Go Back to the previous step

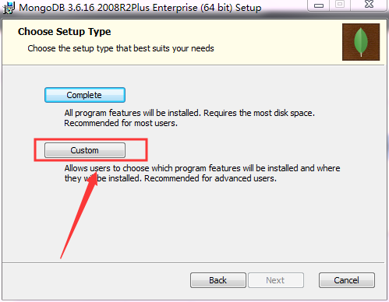(218, 280)
